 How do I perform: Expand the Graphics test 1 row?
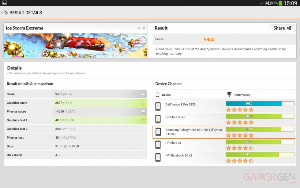pos(143,120)
